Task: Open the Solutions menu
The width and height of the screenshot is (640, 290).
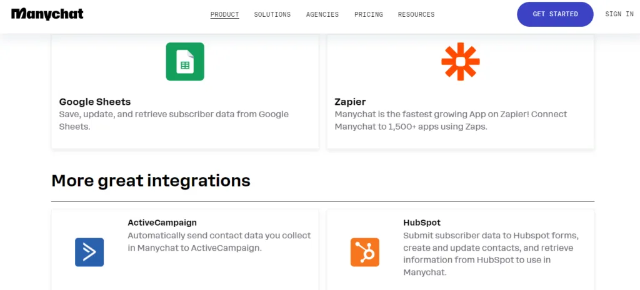Action: 272,14
